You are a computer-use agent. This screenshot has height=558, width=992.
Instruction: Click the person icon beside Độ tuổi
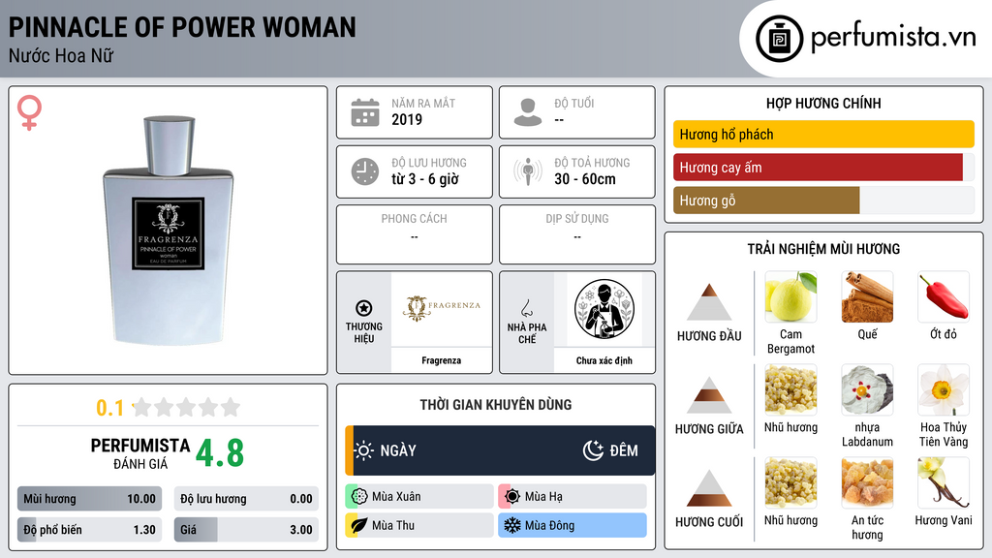pyautogui.click(x=528, y=112)
